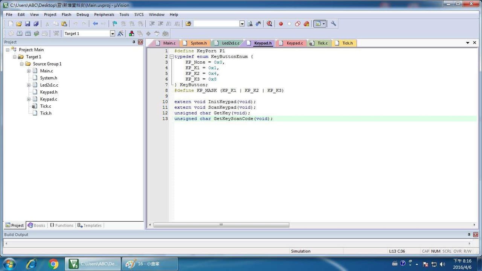The image size is (482, 271).
Task: Toggle bookmark with the blue flag icon
Action: [115, 24]
